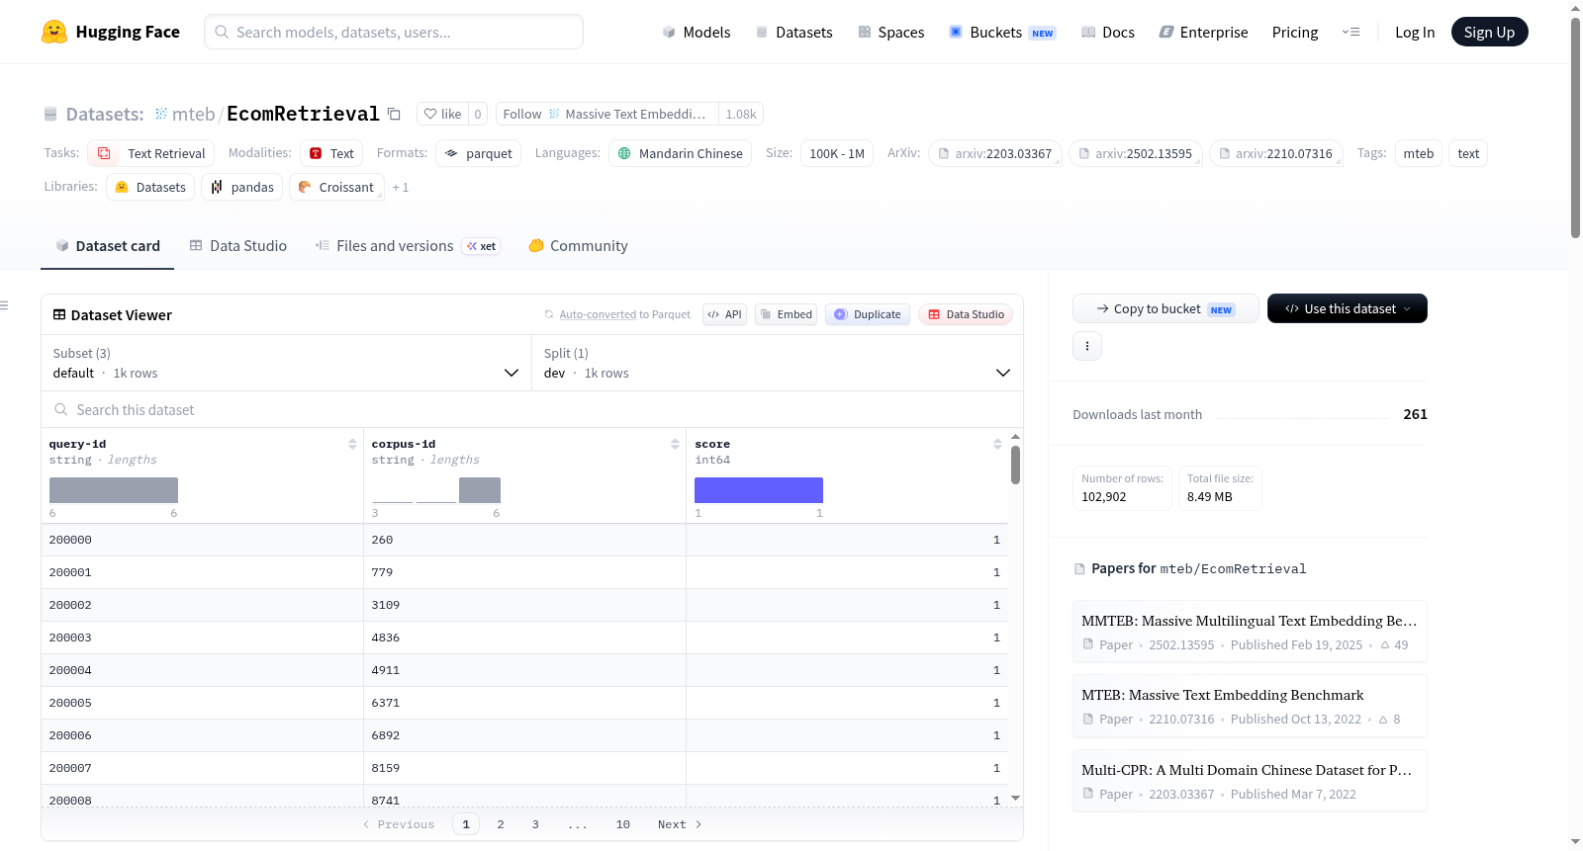Open Docs in navigation
This screenshot has height=851, width=1583.
pos(1108,32)
